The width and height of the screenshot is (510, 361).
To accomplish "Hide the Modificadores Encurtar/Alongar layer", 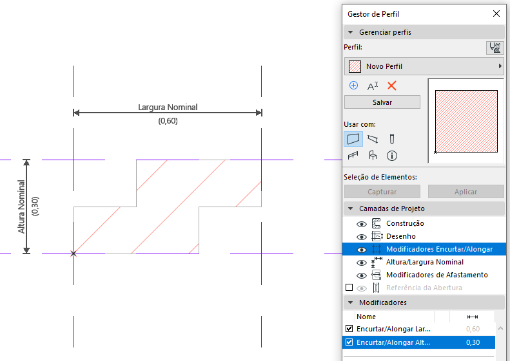I will tap(361, 250).
